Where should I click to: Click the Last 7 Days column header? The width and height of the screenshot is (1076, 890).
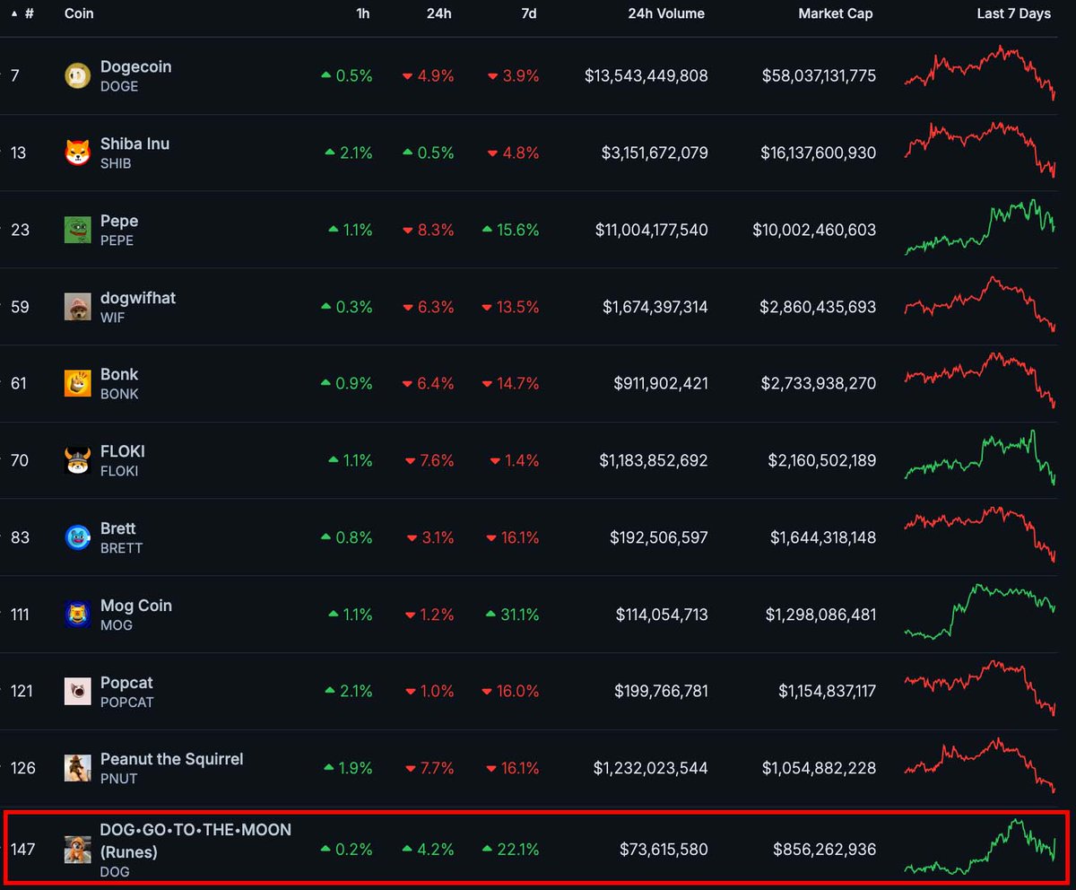(1013, 13)
